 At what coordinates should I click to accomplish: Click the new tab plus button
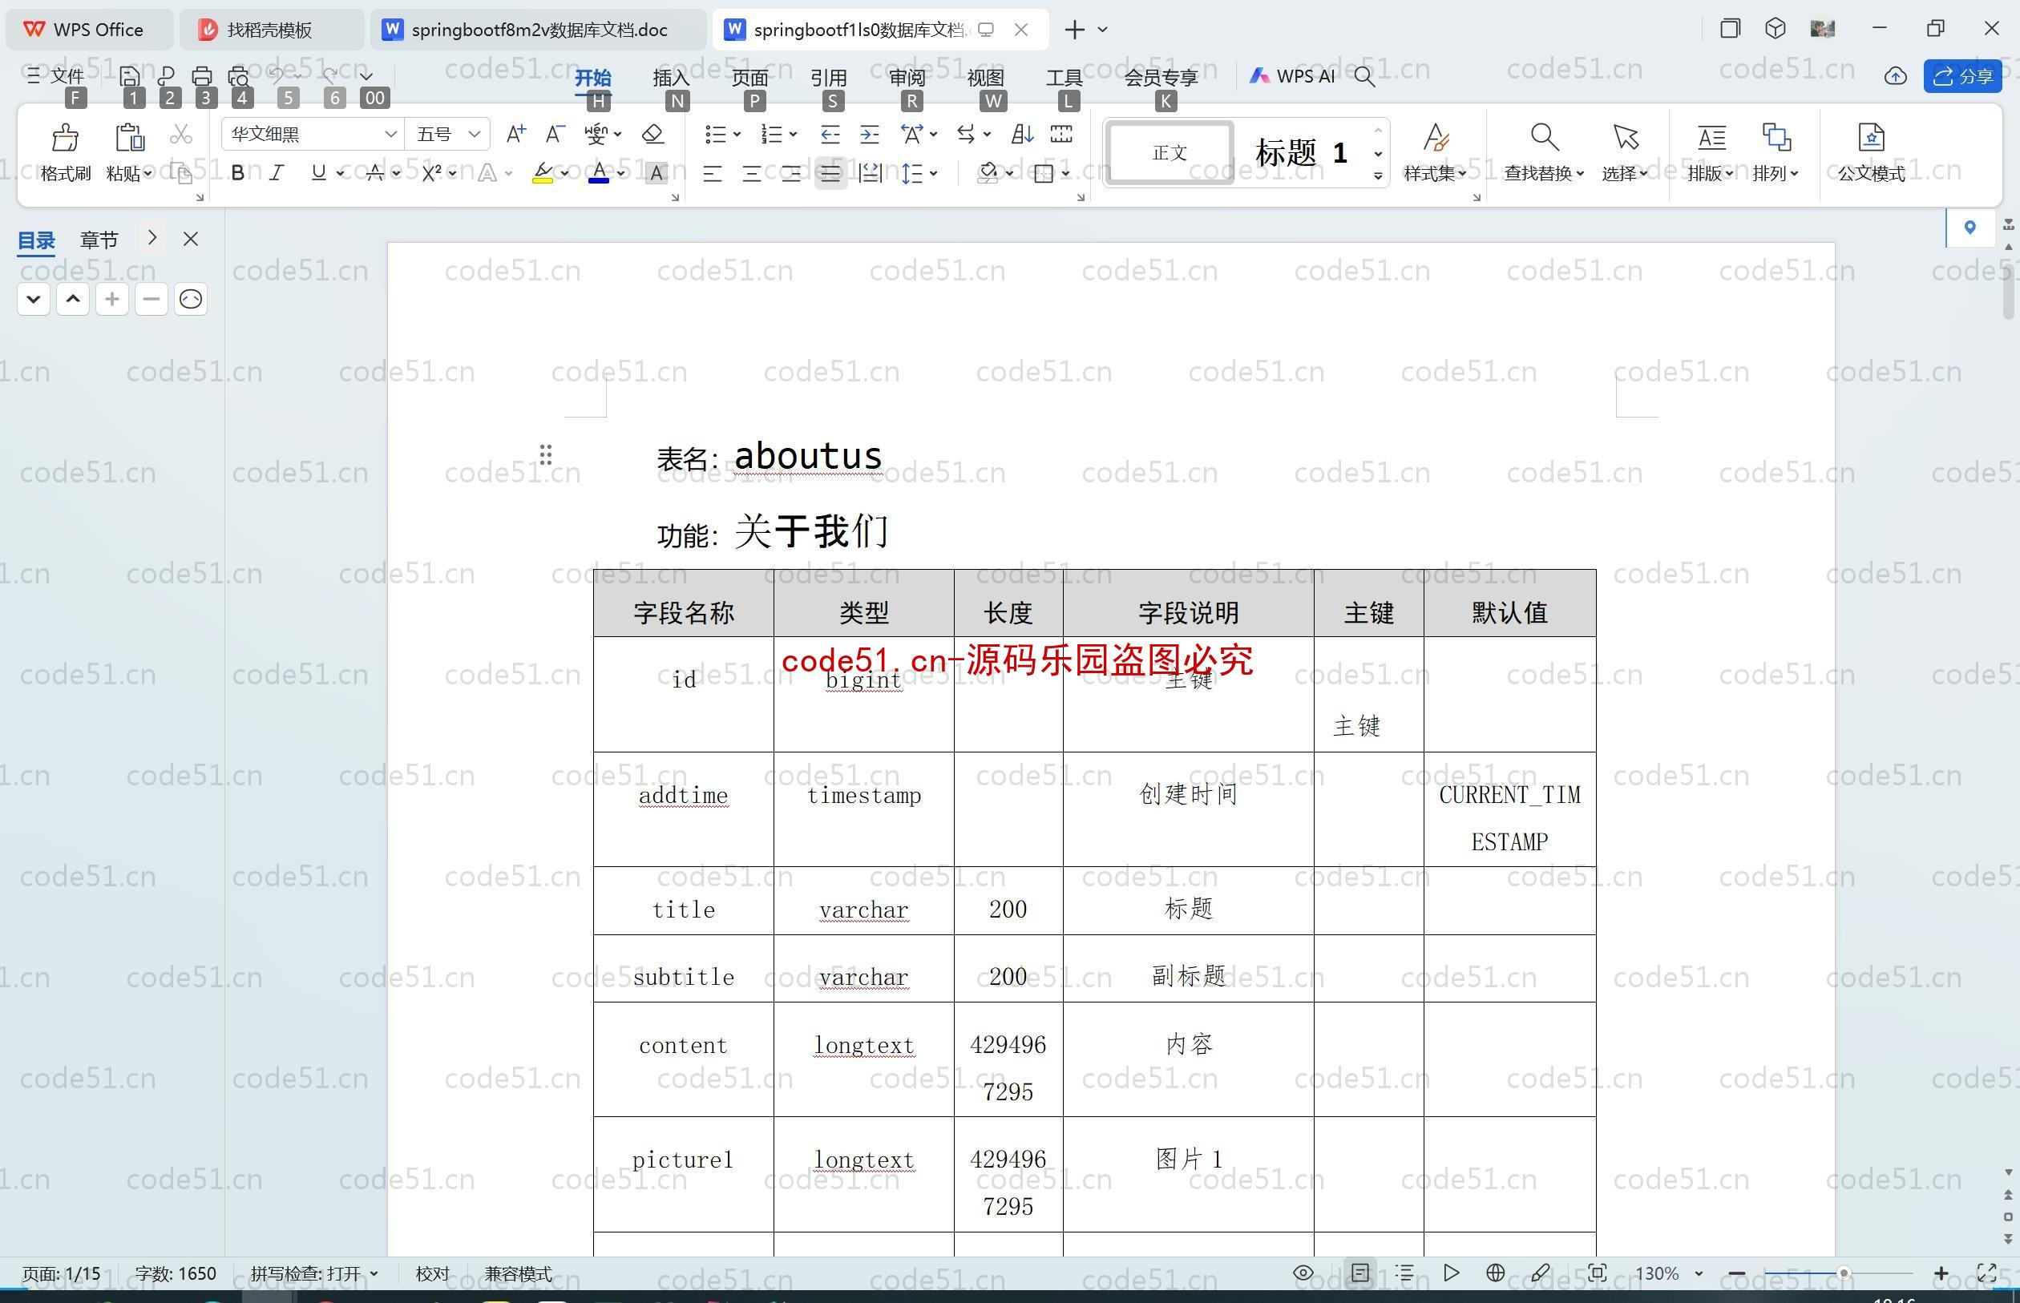point(1074,30)
